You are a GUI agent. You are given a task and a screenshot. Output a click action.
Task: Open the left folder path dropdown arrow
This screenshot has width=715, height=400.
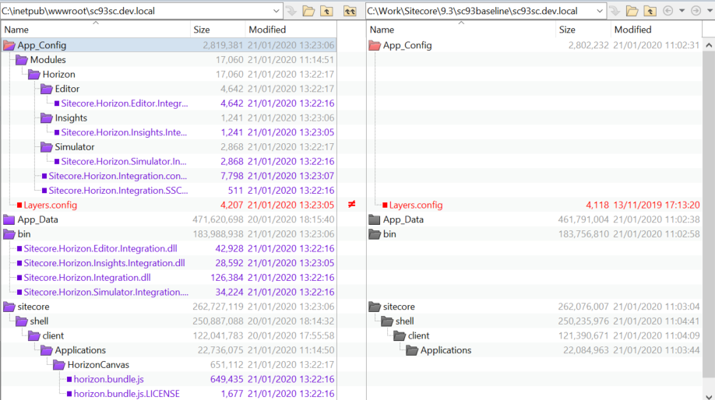276,11
